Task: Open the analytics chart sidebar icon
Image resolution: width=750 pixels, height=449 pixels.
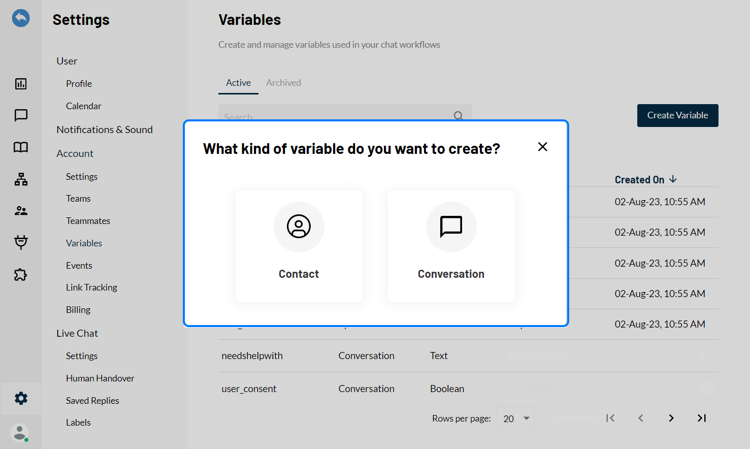Action: [x=21, y=84]
